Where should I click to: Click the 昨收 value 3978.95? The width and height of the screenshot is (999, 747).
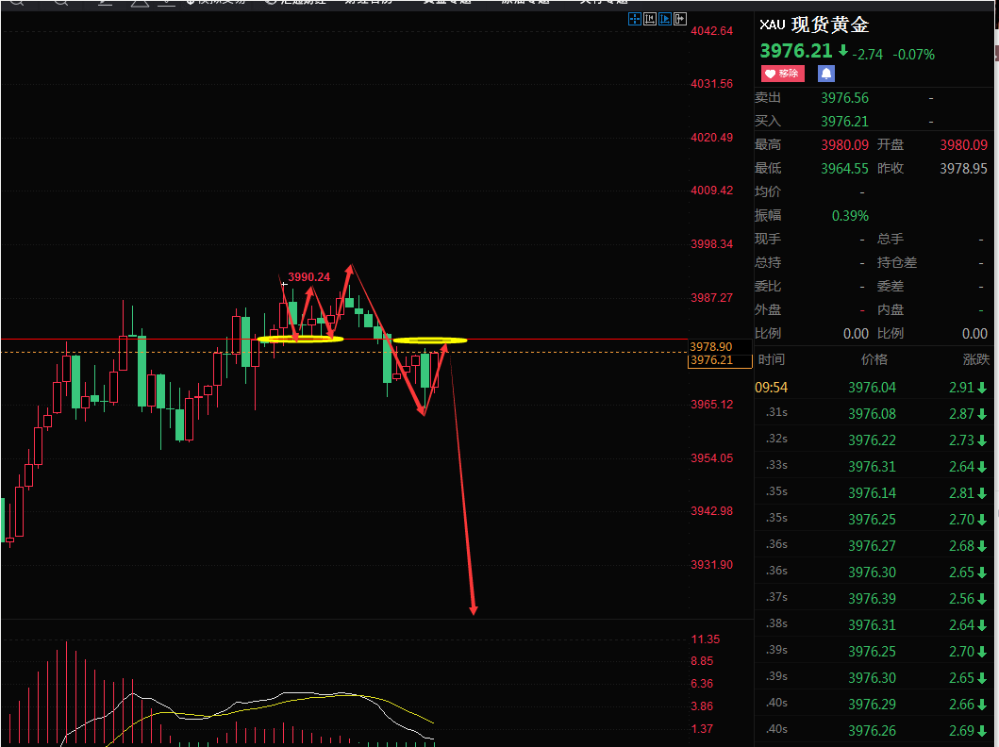[x=963, y=169]
